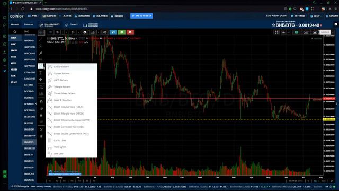Click the undo arrow in chart toolbar
The width and height of the screenshot is (339, 191).
click(x=283, y=32)
